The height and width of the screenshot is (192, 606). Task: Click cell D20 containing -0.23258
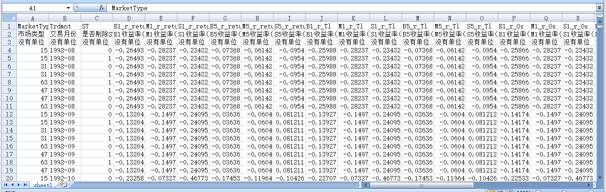click(x=129, y=178)
